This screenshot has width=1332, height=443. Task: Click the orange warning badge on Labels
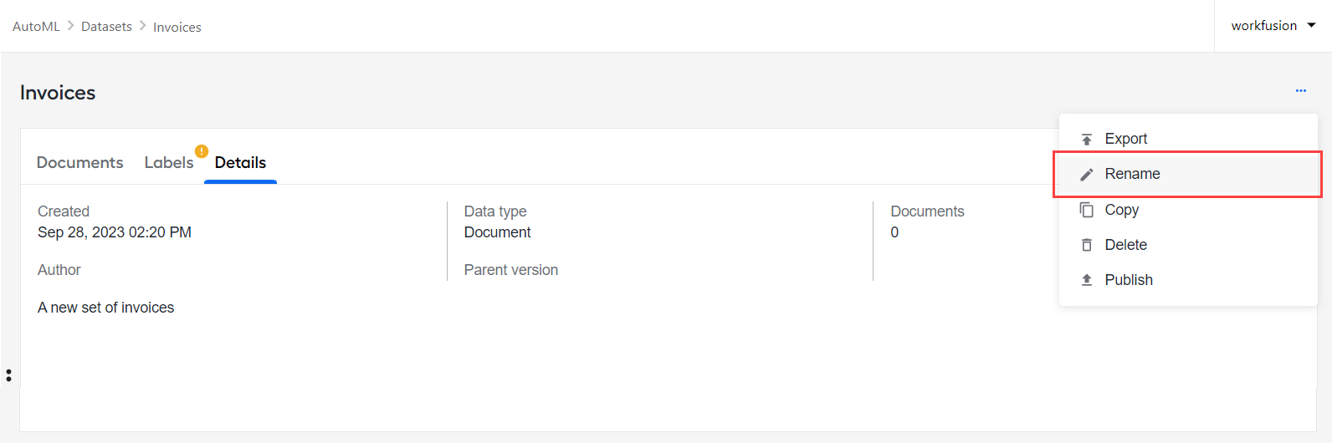(x=202, y=151)
